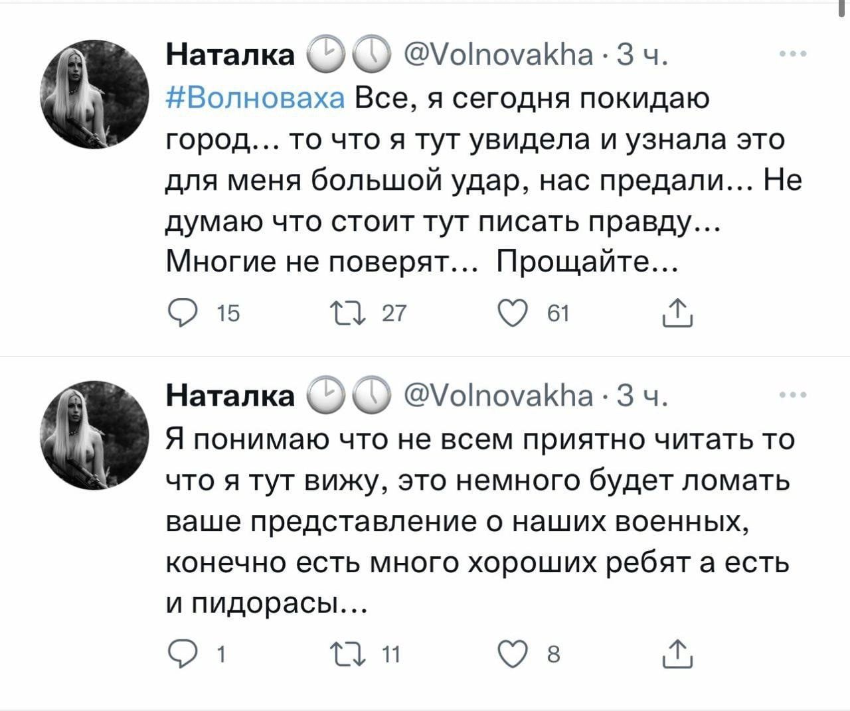This screenshot has height=711, width=850.
Task: Open the #Волноваха hashtag link
Action: [x=256, y=98]
